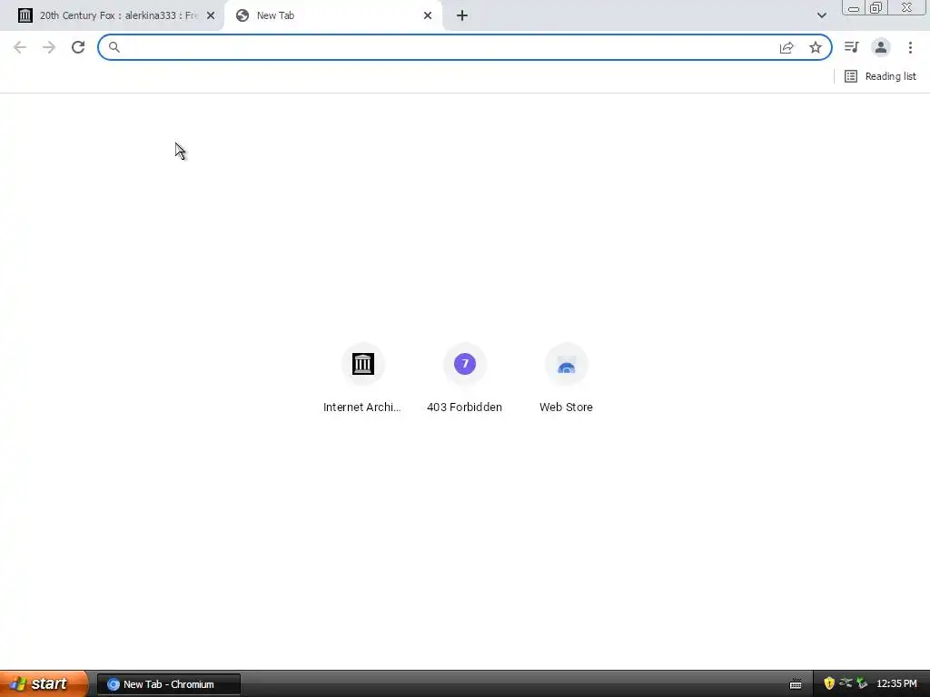Viewport: 930px width, 697px height.
Task: Expand the tab search dropdown arrow
Action: pyautogui.click(x=821, y=16)
